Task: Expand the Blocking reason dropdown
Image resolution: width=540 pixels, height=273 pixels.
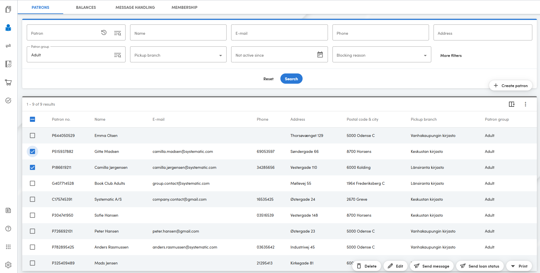Action: tap(382, 54)
